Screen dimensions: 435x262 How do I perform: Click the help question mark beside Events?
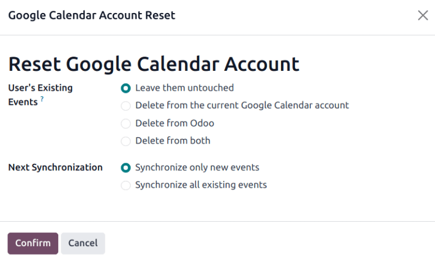pyautogui.click(x=42, y=100)
